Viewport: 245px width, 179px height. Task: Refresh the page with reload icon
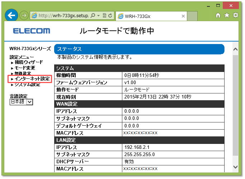coord(110,15)
